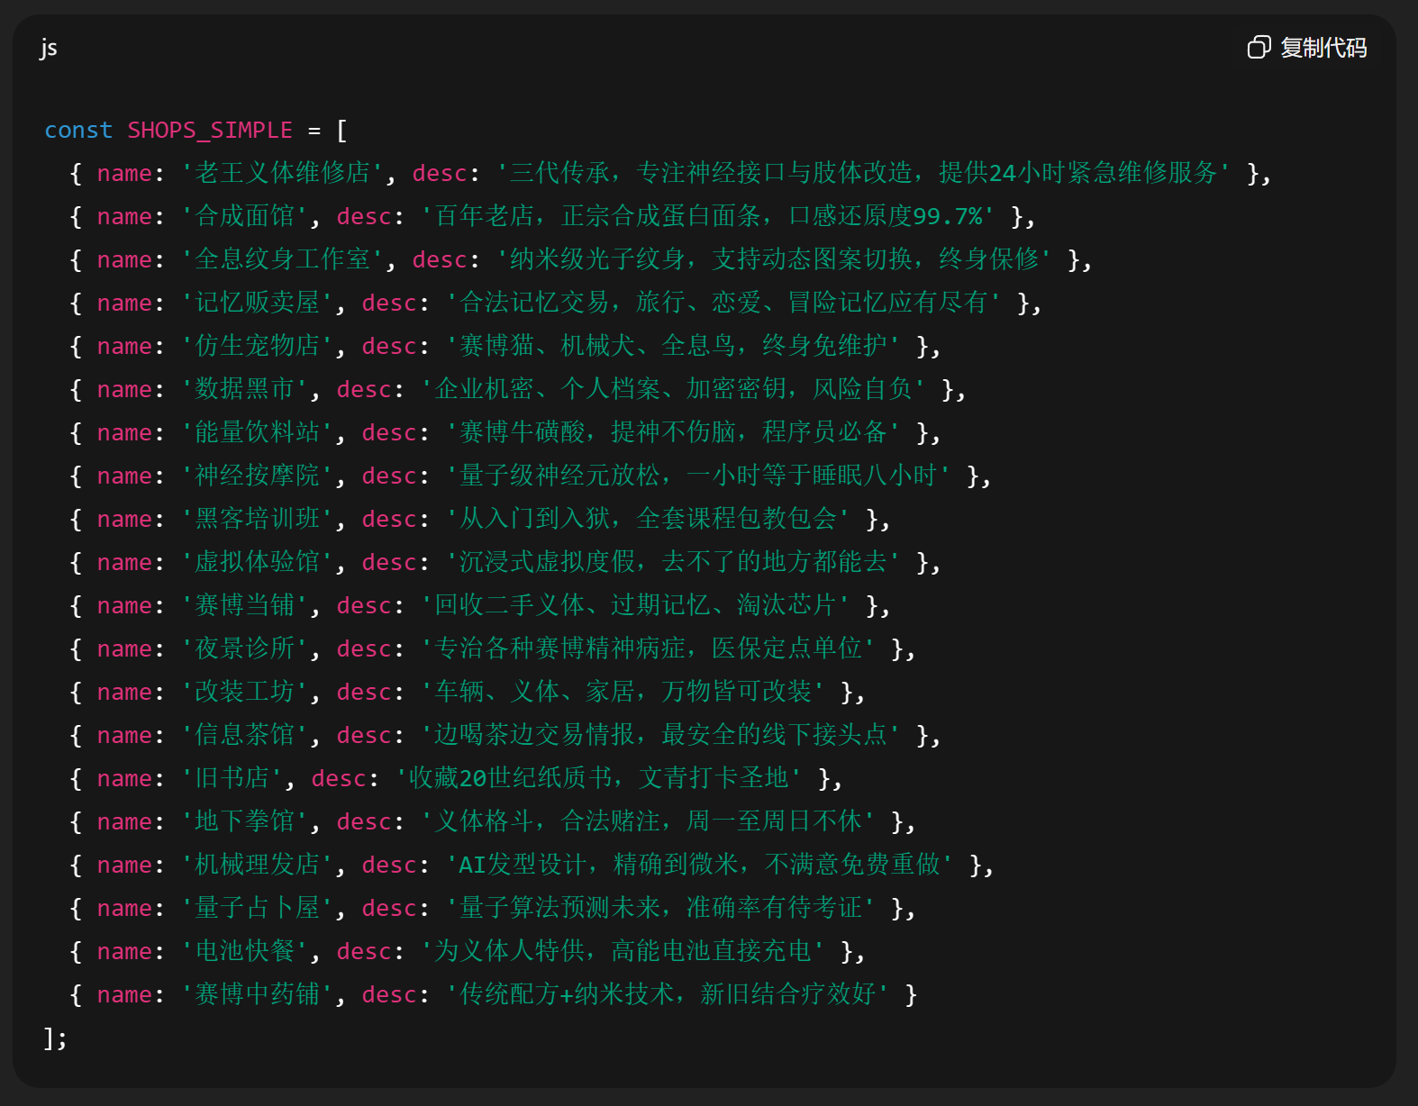Select shop name '电池快餐'

[x=245, y=951]
